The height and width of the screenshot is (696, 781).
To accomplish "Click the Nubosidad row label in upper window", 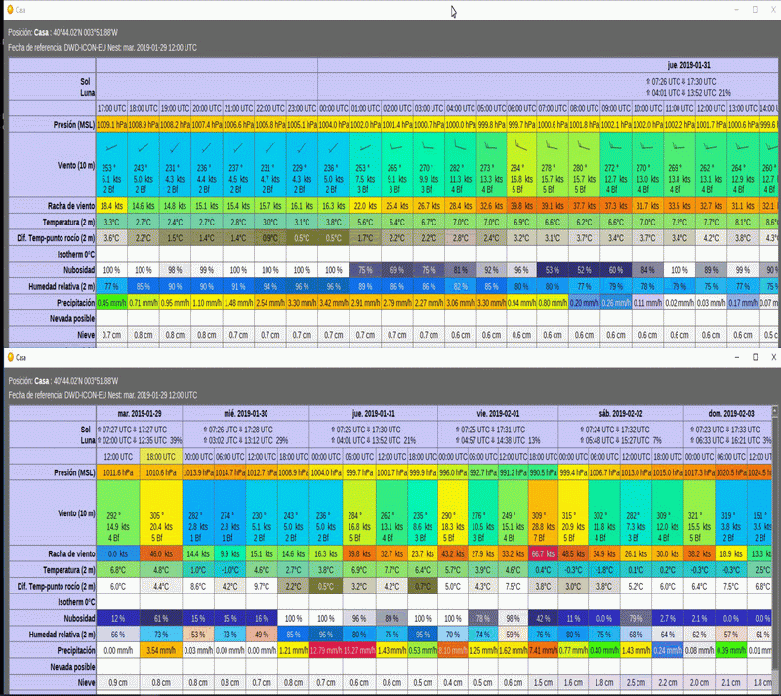I will pos(79,270).
